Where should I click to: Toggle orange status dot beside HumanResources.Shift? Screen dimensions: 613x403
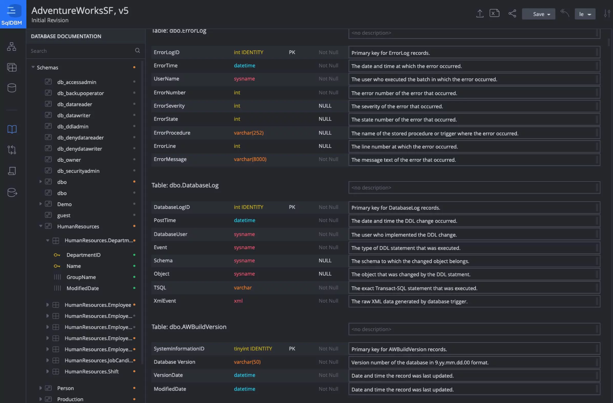(x=134, y=371)
